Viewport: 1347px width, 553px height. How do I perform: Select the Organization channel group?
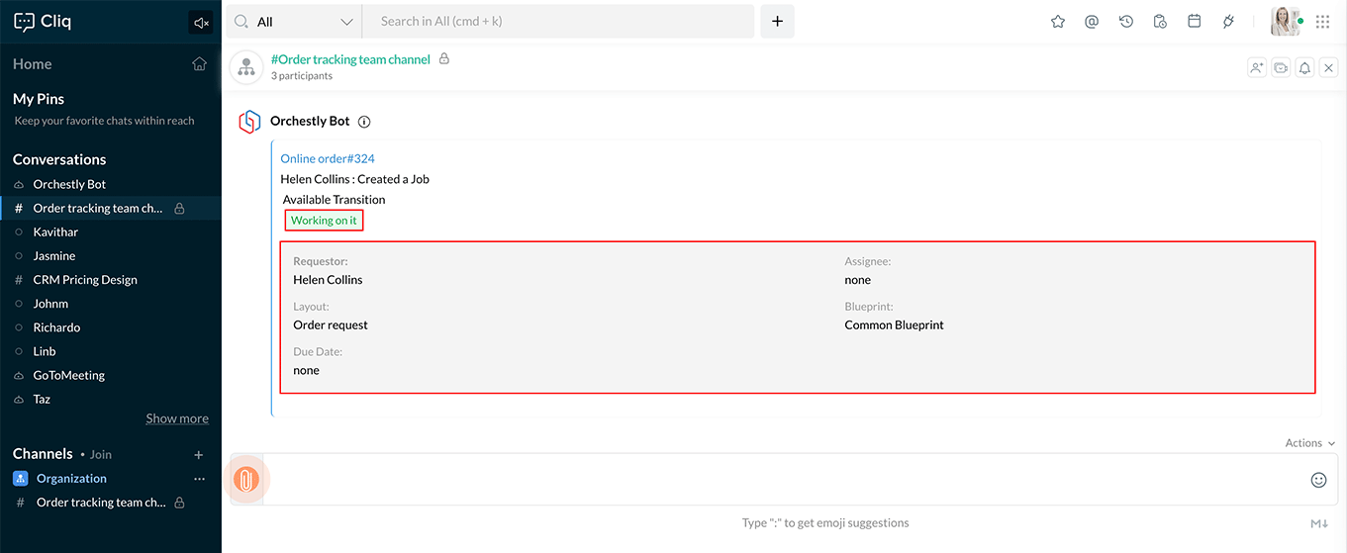point(71,479)
